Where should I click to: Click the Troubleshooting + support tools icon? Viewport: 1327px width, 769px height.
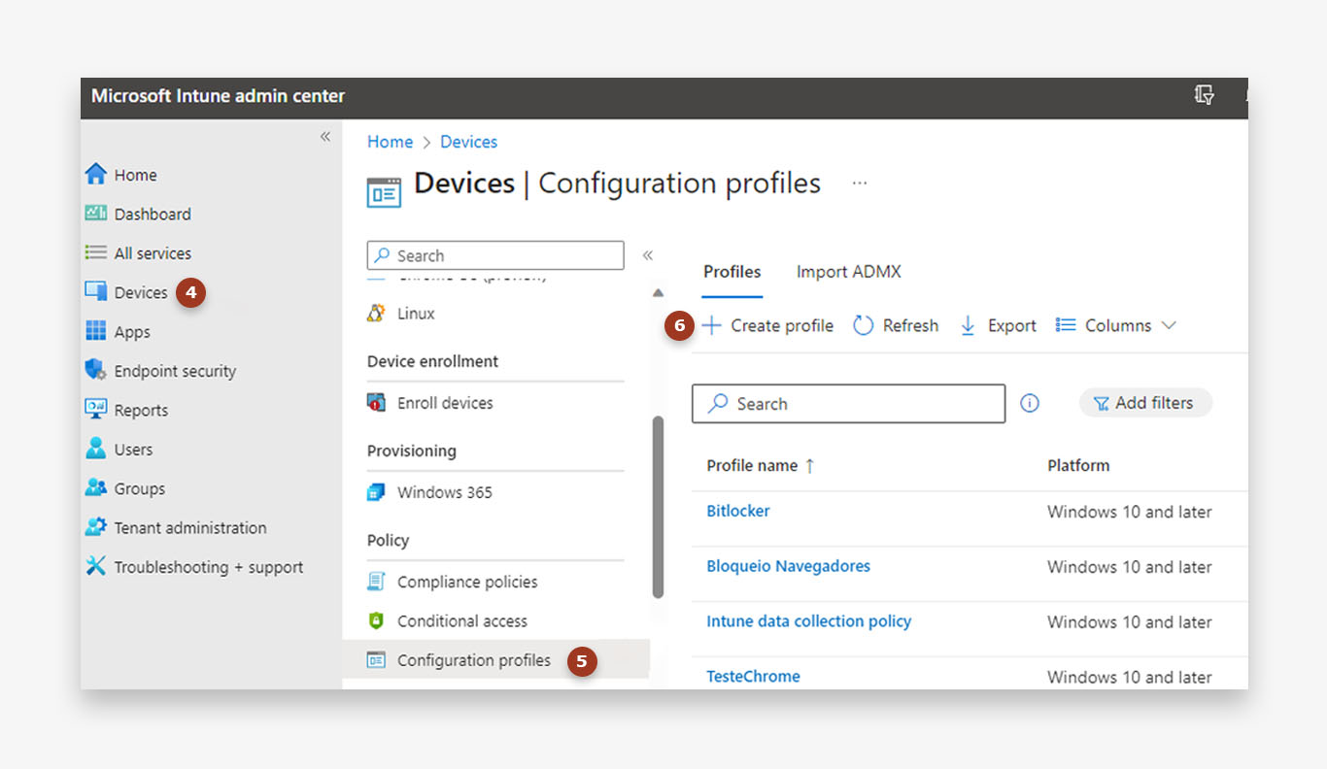click(x=95, y=566)
